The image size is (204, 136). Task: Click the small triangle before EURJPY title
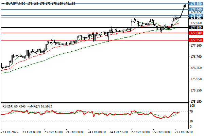point(3,3)
